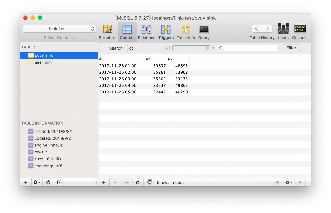The image size is (331, 213).
Task: Open the Query editor
Action: click(204, 32)
